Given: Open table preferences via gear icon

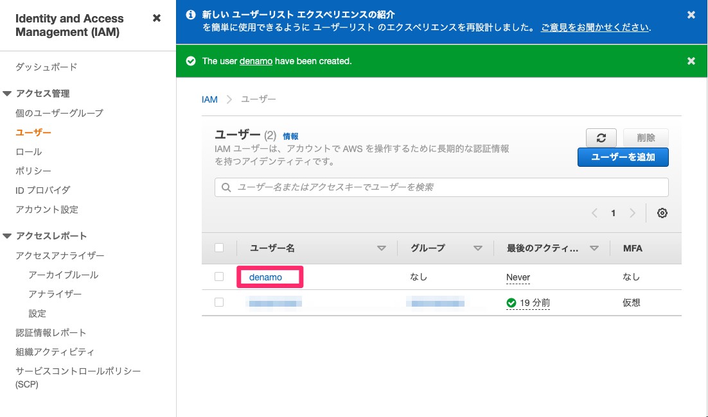Looking at the screenshot, I should pyautogui.click(x=662, y=212).
